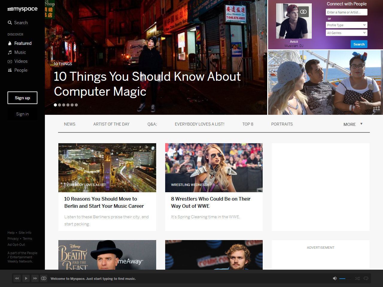This screenshot has height=287, width=383.
Task: Open the Privacy footer link
Action: pos(13,239)
